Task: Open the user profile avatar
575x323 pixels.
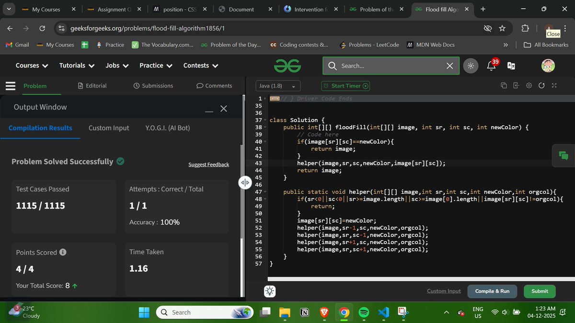Action: tap(548, 66)
